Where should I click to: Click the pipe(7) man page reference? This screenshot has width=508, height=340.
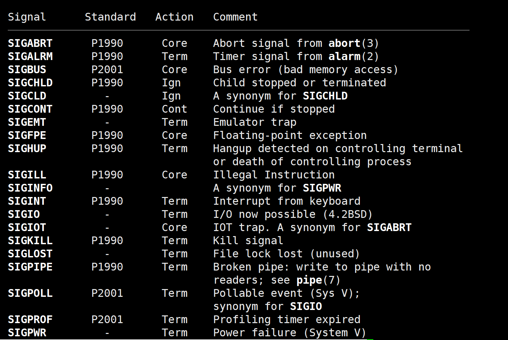coord(318,280)
